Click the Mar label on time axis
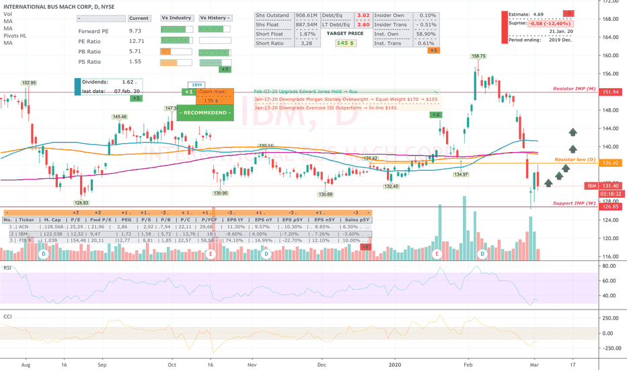Image resolution: width=627 pixels, height=370 pixels. (534, 365)
